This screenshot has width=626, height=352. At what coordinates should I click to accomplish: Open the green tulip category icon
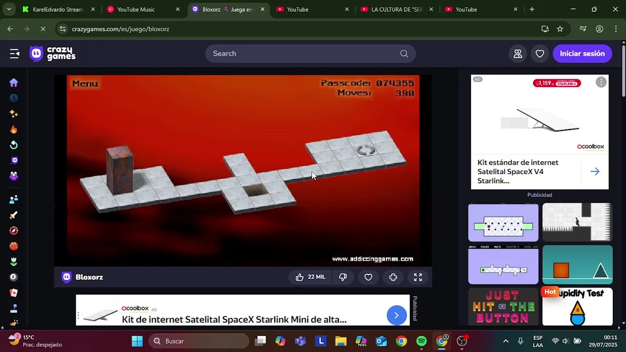(x=14, y=262)
